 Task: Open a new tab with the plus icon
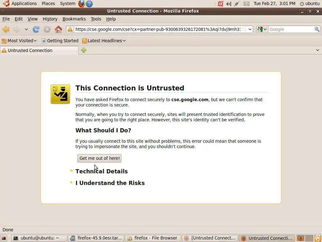[84, 50]
